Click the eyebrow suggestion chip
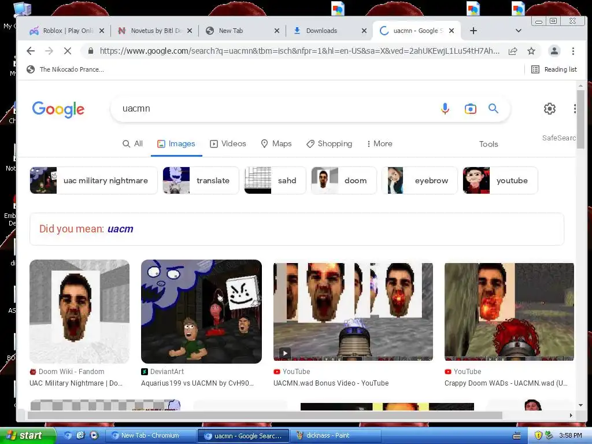The image size is (592, 444). click(420, 180)
